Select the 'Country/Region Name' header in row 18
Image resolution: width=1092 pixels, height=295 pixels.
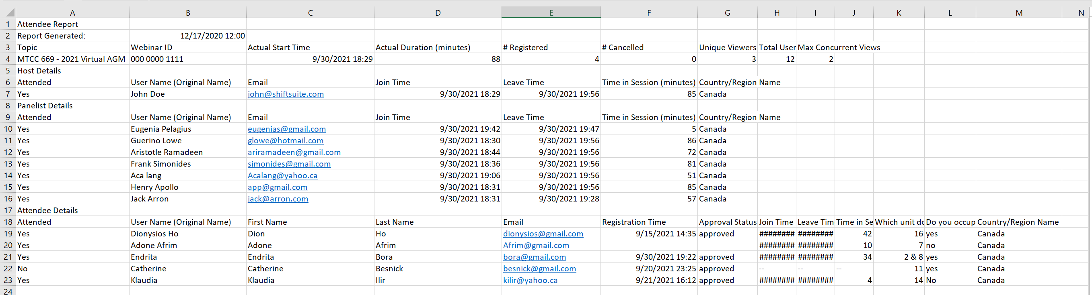click(x=1019, y=222)
